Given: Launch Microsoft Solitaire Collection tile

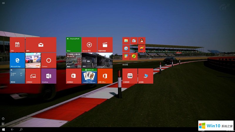Looking at the screenshot, I should pos(89,76).
